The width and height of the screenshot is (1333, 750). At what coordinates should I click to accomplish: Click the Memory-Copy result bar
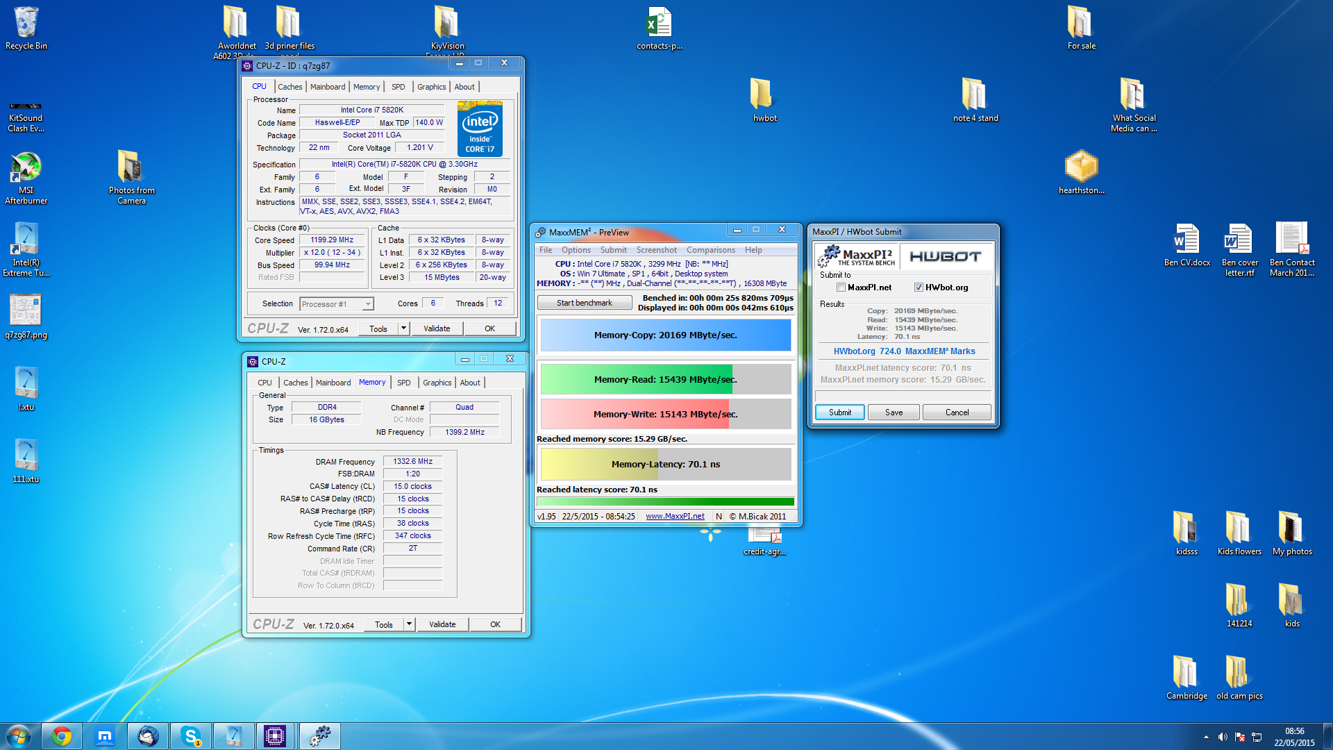pyautogui.click(x=665, y=335)
